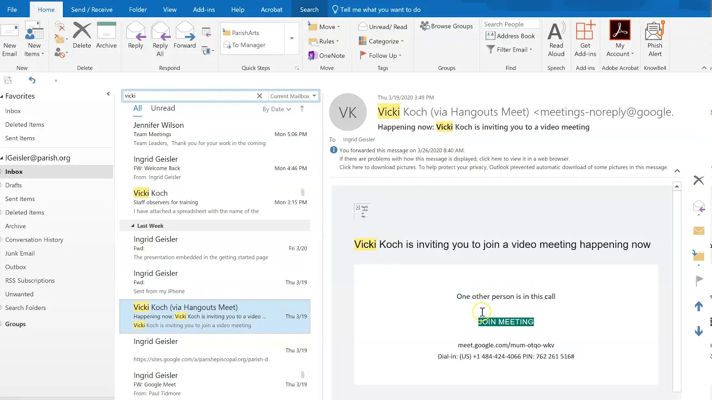
Task: Select the ParishArts quick step
Action: (245, 33)
